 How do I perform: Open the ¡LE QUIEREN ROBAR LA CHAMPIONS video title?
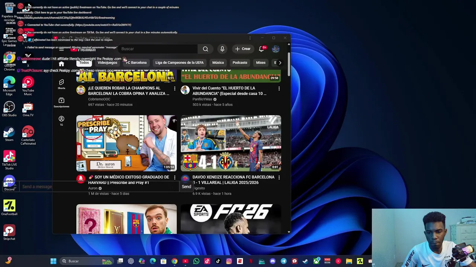tap(129, 91)
